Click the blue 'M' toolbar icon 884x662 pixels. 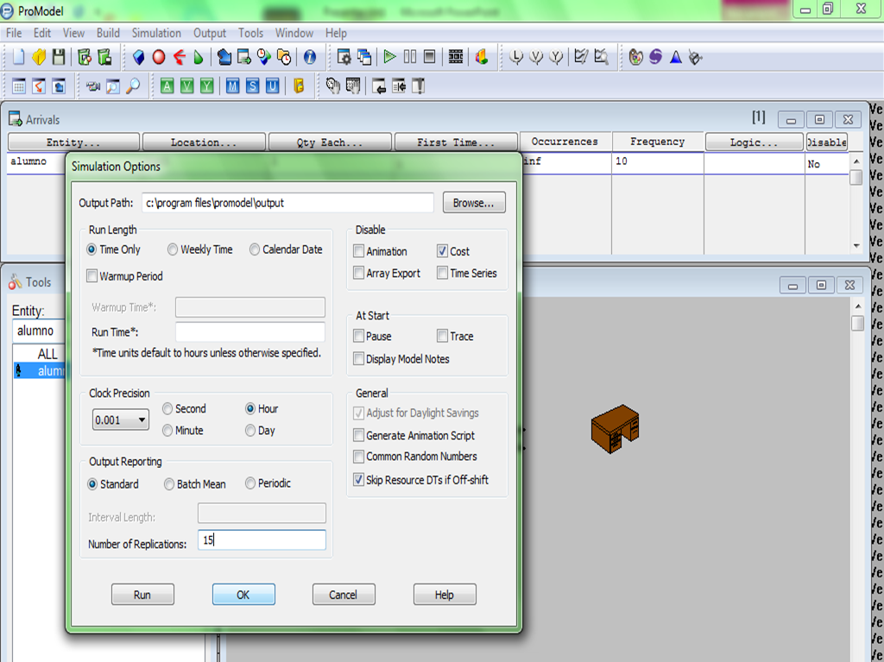(x=232, y=85)
